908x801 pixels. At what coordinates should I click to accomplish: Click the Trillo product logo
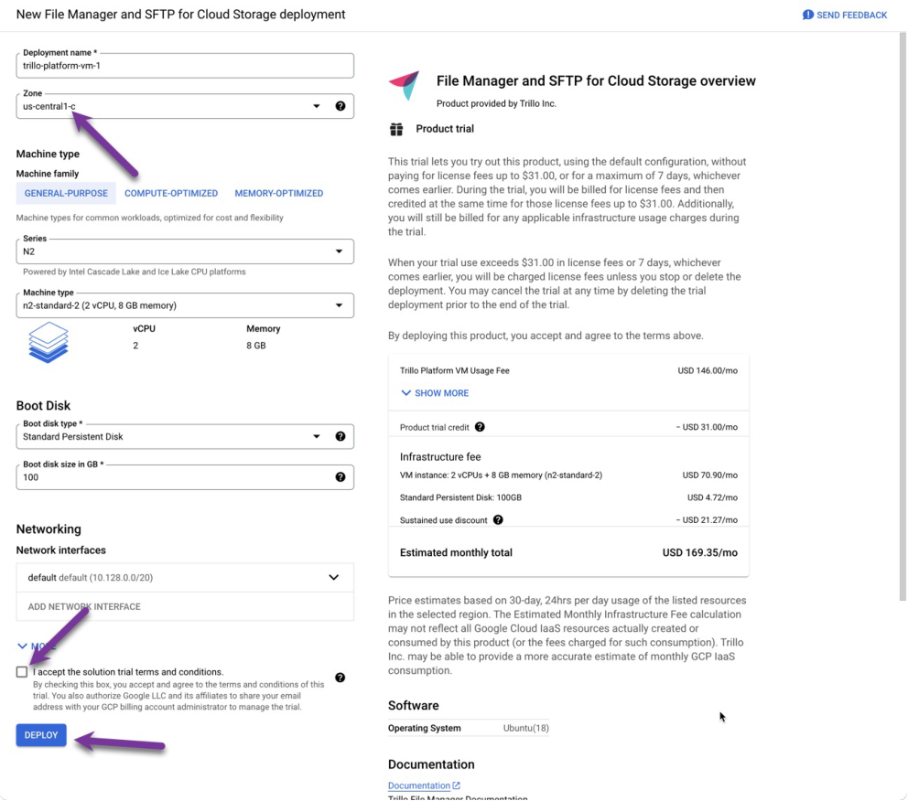coord(405,86)
